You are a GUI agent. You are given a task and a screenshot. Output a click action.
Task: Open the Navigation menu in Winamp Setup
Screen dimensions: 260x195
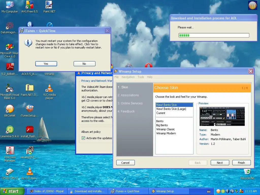click(128, 77)
